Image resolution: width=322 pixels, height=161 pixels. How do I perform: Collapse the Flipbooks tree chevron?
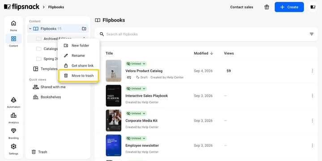(30, 29)
